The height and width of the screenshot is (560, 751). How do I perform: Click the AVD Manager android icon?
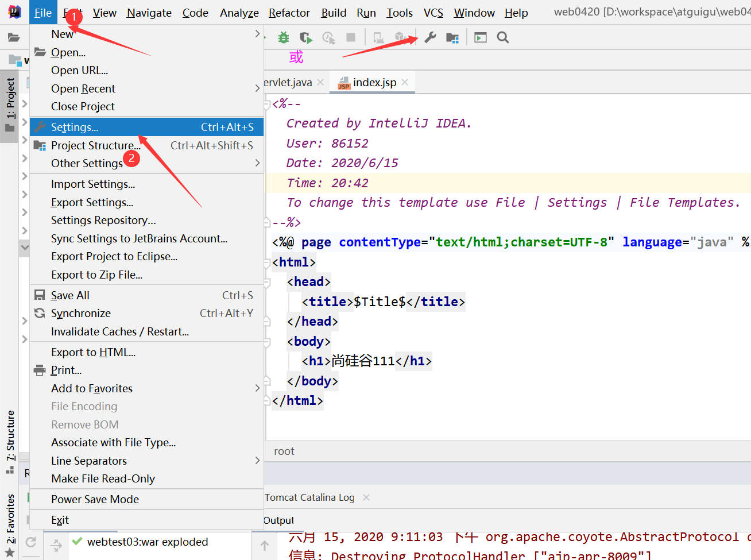click(378, 37)
